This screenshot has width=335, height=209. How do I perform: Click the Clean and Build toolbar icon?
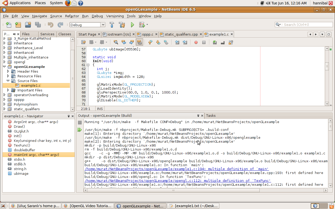122,25
